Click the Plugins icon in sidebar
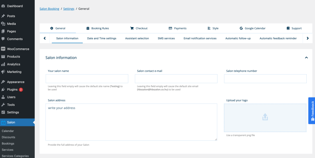 point(3,90)
